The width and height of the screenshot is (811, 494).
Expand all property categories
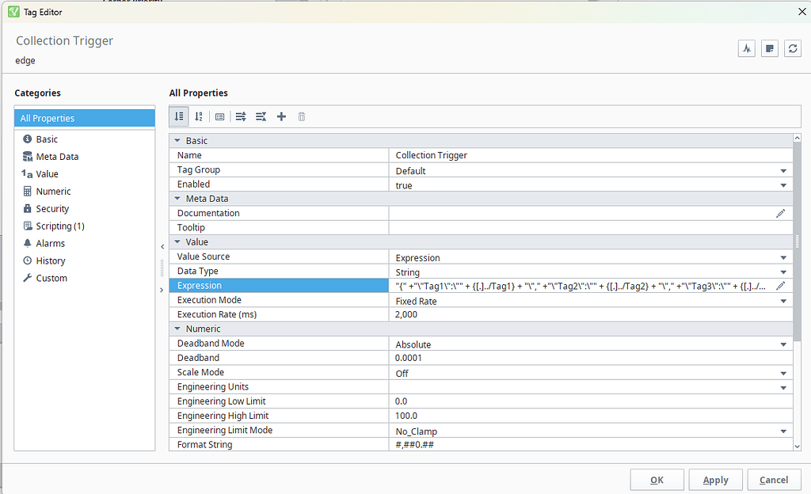tap(240, 116)
